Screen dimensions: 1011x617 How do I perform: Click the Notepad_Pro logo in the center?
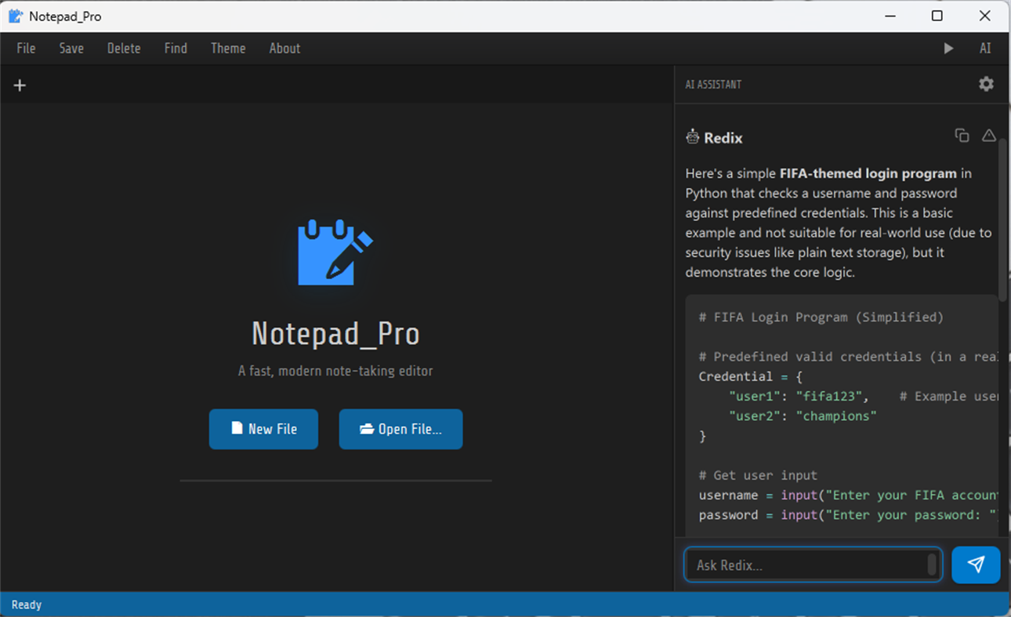335,252
